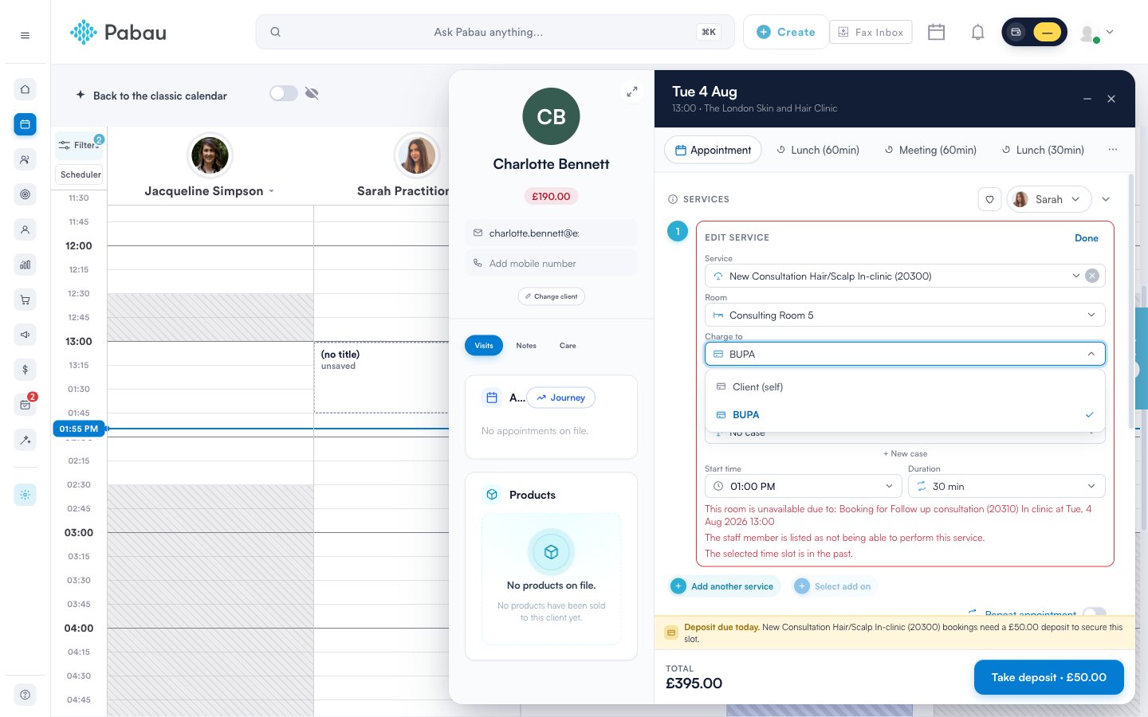Click the CB client avatar

tap(551, 116)
